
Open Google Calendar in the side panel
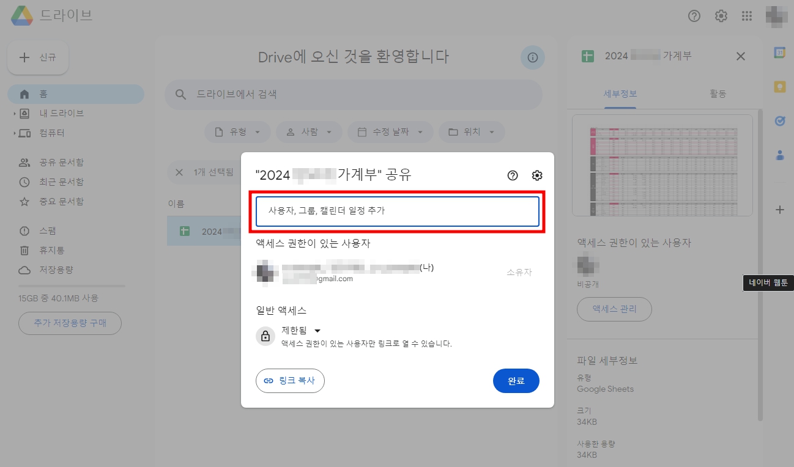(780, 53)
